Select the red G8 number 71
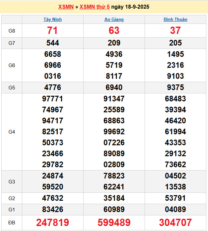This screenshot has height=231, width=208. 52,31
